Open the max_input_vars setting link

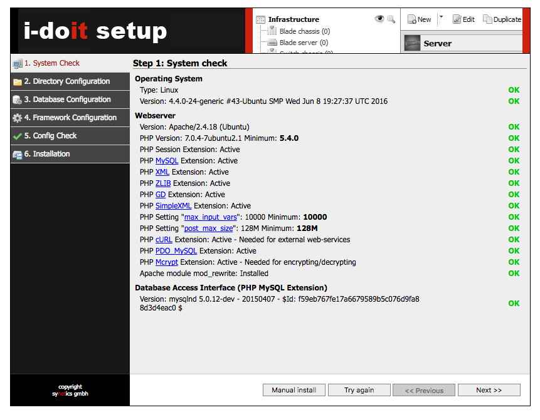(211, 217)
